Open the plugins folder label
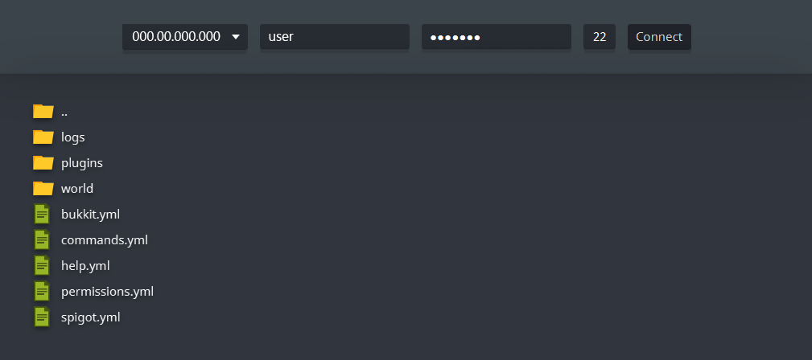 pos(82,163)
